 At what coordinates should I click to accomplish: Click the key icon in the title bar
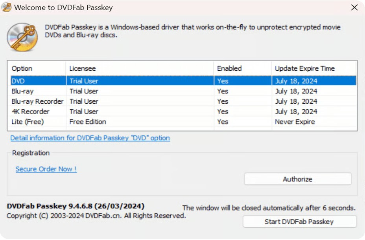pyautogui.click(x=6, y=7)
